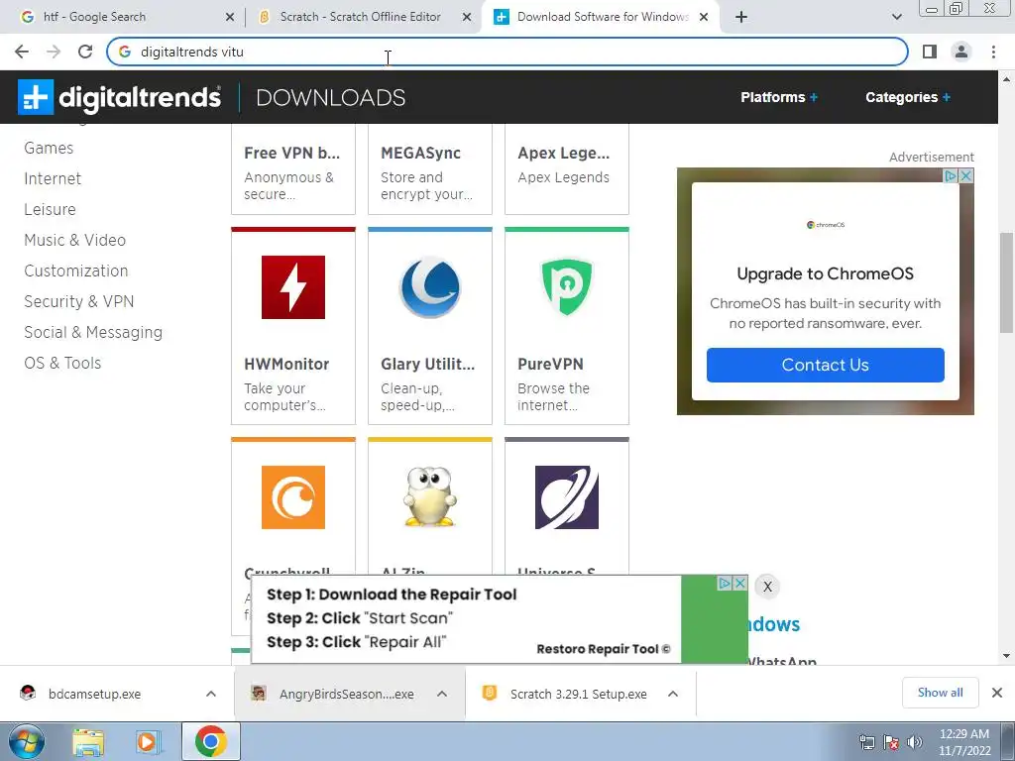Click the Chrome taskbar icon
1015x761 pixels.
(210, 741)
